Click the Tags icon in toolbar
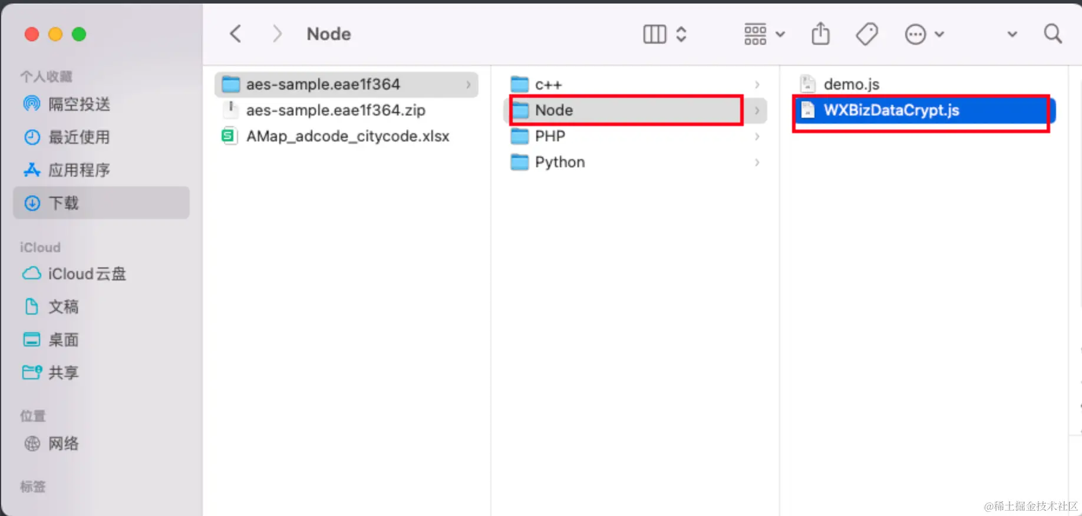Screen dimensions: 1082x516 pyautogui.click(x=866, y=34)
